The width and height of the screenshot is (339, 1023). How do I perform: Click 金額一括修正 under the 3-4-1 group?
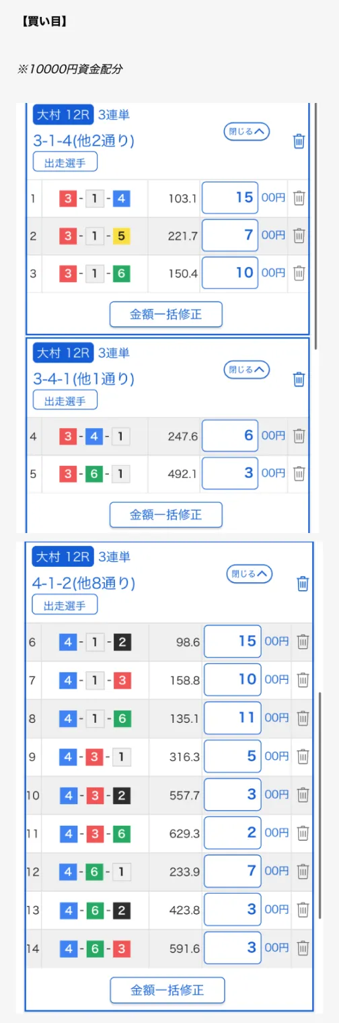pos(166,515)
